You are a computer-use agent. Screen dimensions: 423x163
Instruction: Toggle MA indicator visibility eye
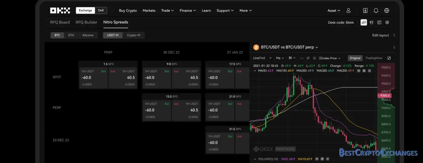coord(359,71)
